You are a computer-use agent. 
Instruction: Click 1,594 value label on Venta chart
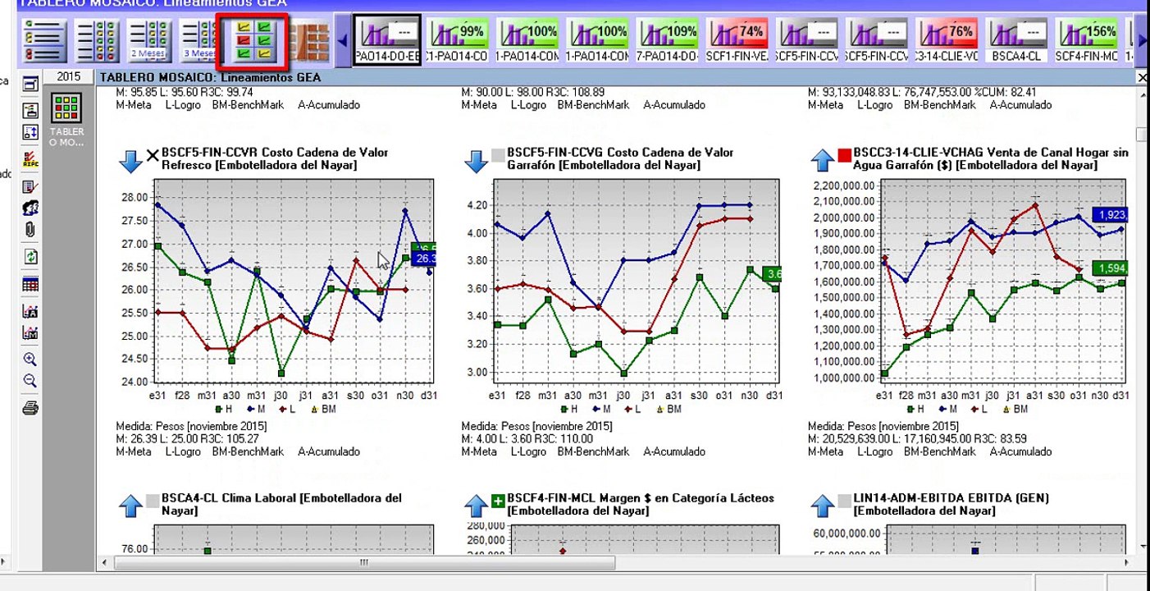pyautogui.click(x=1110, y=268)
